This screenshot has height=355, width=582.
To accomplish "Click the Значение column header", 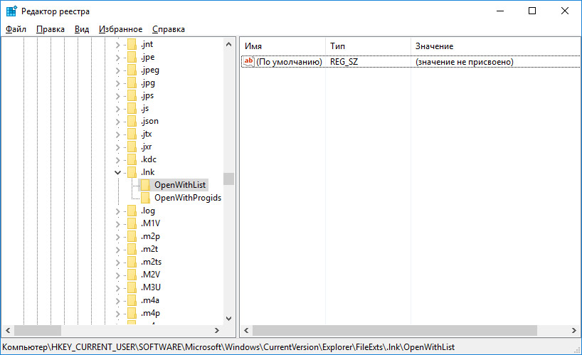I will pyautogui.click(x=434, y=46).
